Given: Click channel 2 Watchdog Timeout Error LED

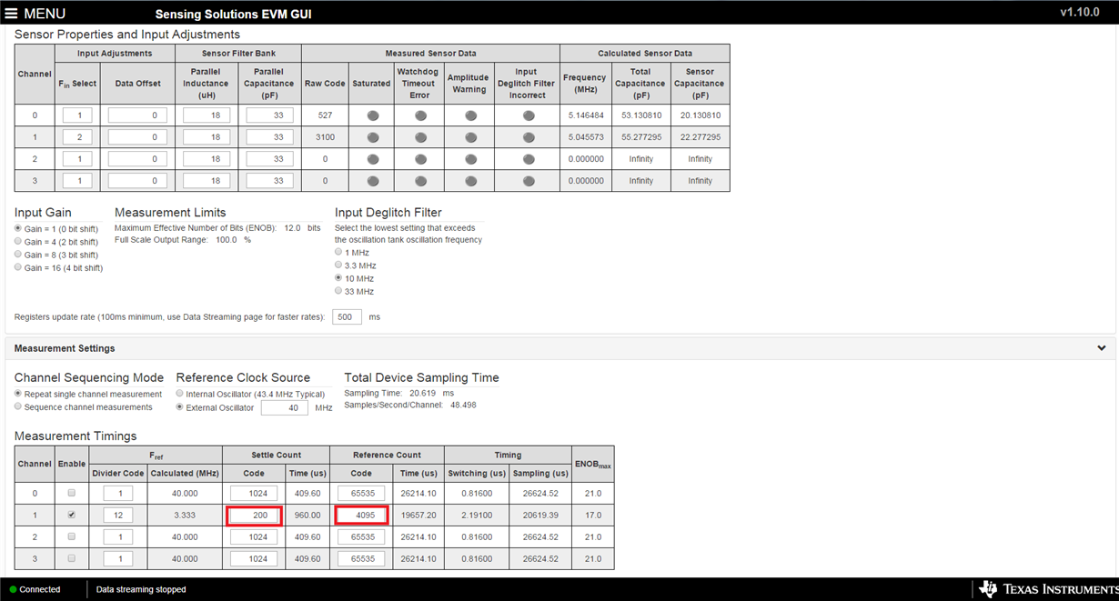Looking at the screenshot, I should 420,159.
